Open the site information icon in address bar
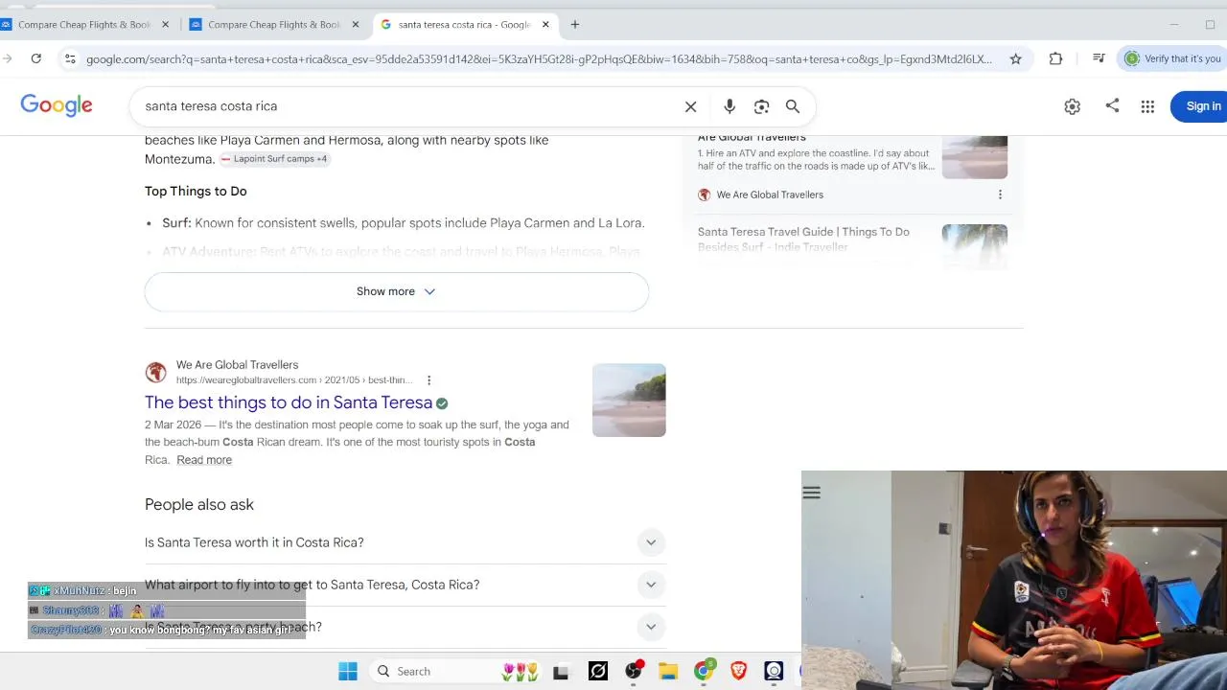The height and width of the screenshot is (690, 1227). point(70,58)
